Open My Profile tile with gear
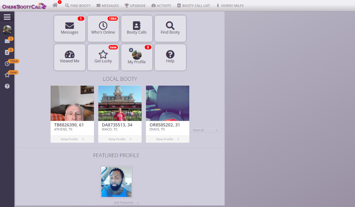The image size is (355, 207). 137,57
